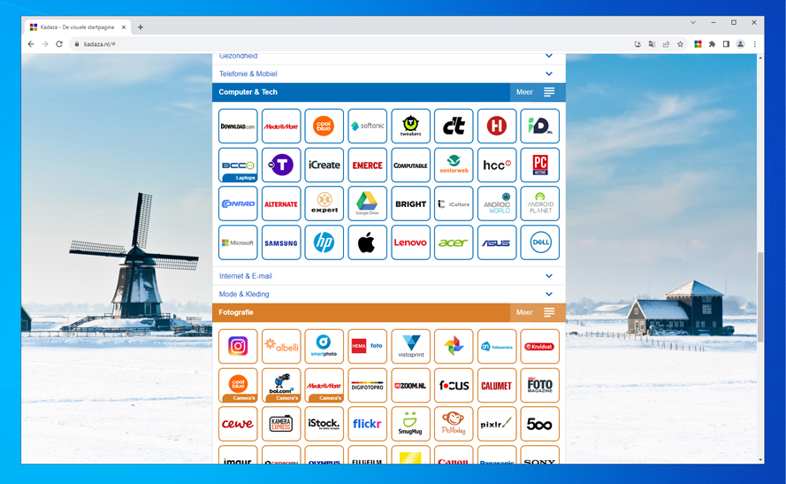Select the Apple logo tile
This screenshot has height=484, width=786.
click(x=367, y=242)
